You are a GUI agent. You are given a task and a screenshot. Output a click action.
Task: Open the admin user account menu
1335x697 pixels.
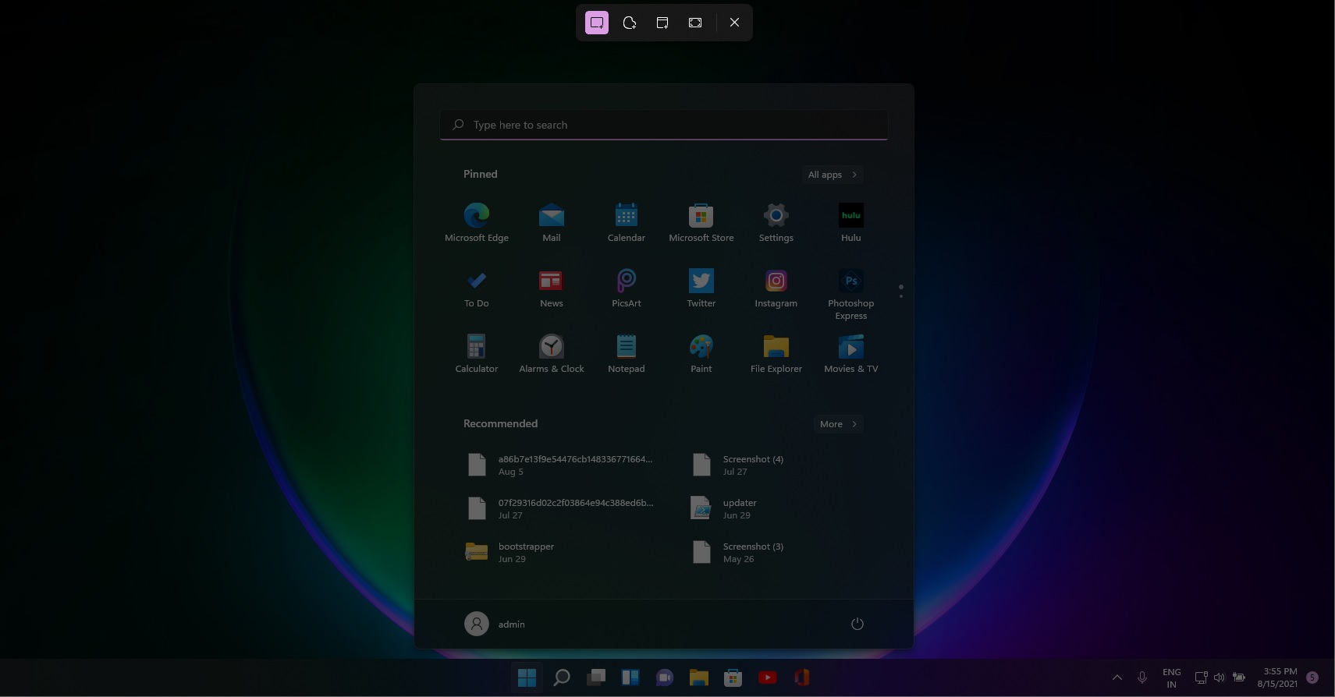[495, 624]
